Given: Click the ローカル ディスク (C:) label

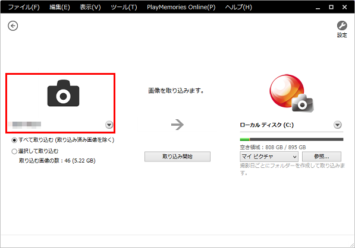Looking at the screenshot, I should 267,125.
